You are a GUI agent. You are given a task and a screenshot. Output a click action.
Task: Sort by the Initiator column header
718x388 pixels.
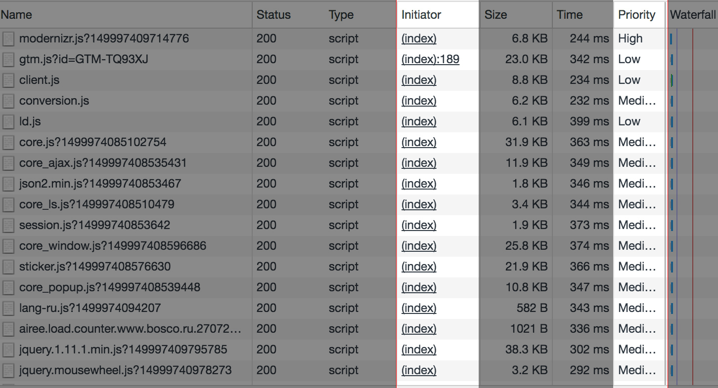438,15
